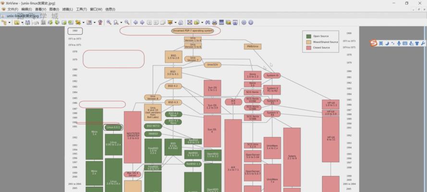The height and width of the screenshot is (192, 427).
Task: Click the 'Solaris 2.1 to 9' box
Action: pyautogui.click(x=292, y=157)
